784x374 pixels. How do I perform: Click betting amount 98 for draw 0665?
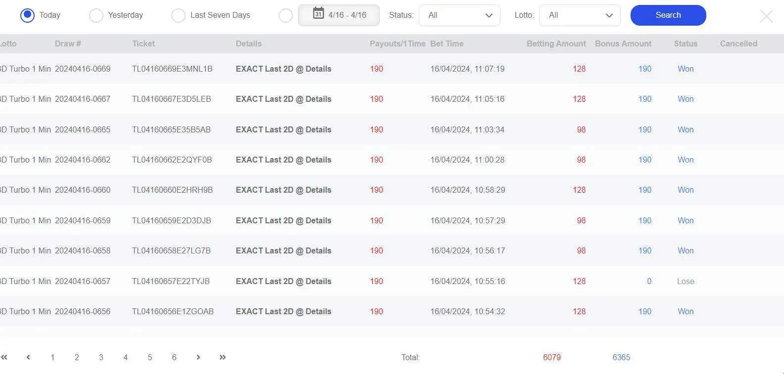click(581, 129)
